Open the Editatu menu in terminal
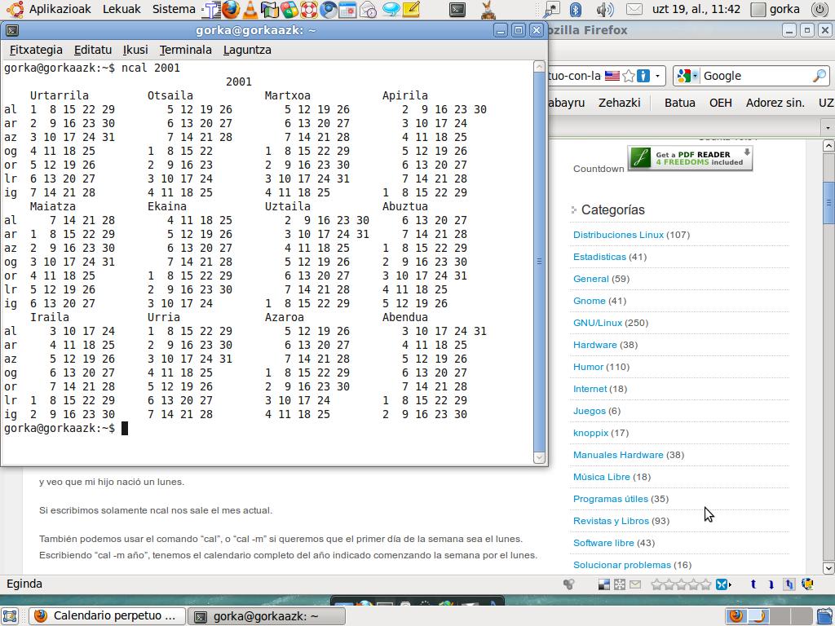The image size is (835, 626). (93, 50)
